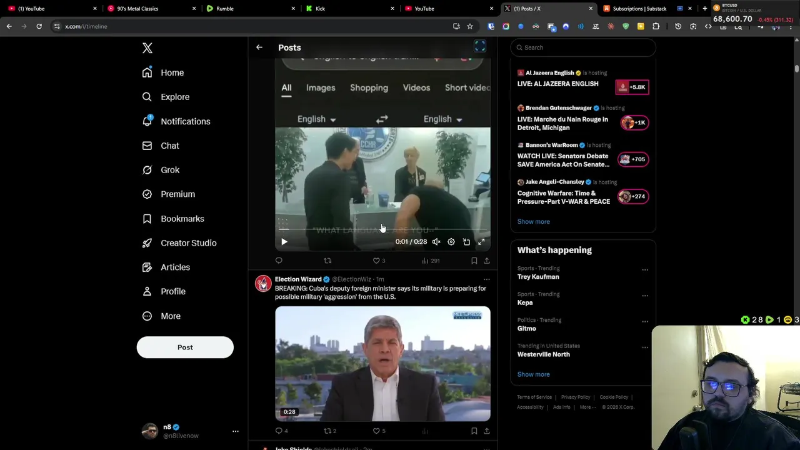This screenshot has width=800, height=450.
Task: Click the focus view icon beside Posts
Action: 479,47
